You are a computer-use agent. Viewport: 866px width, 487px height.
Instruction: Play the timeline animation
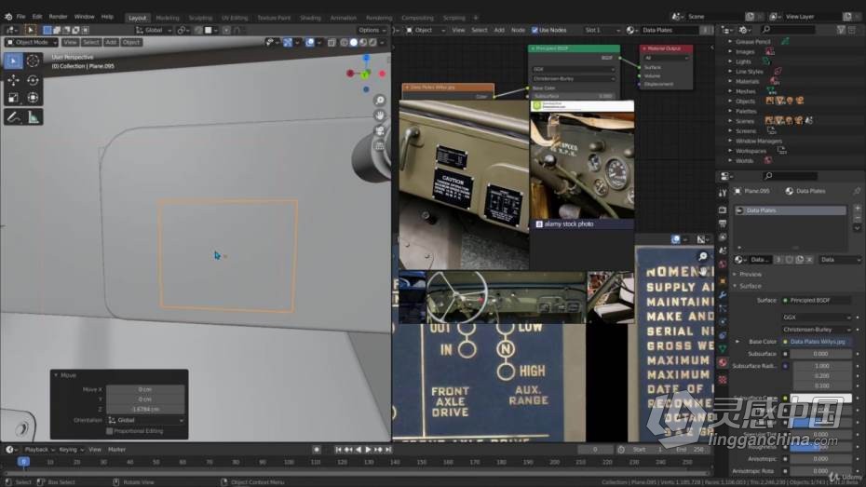(x=368, y=450)
